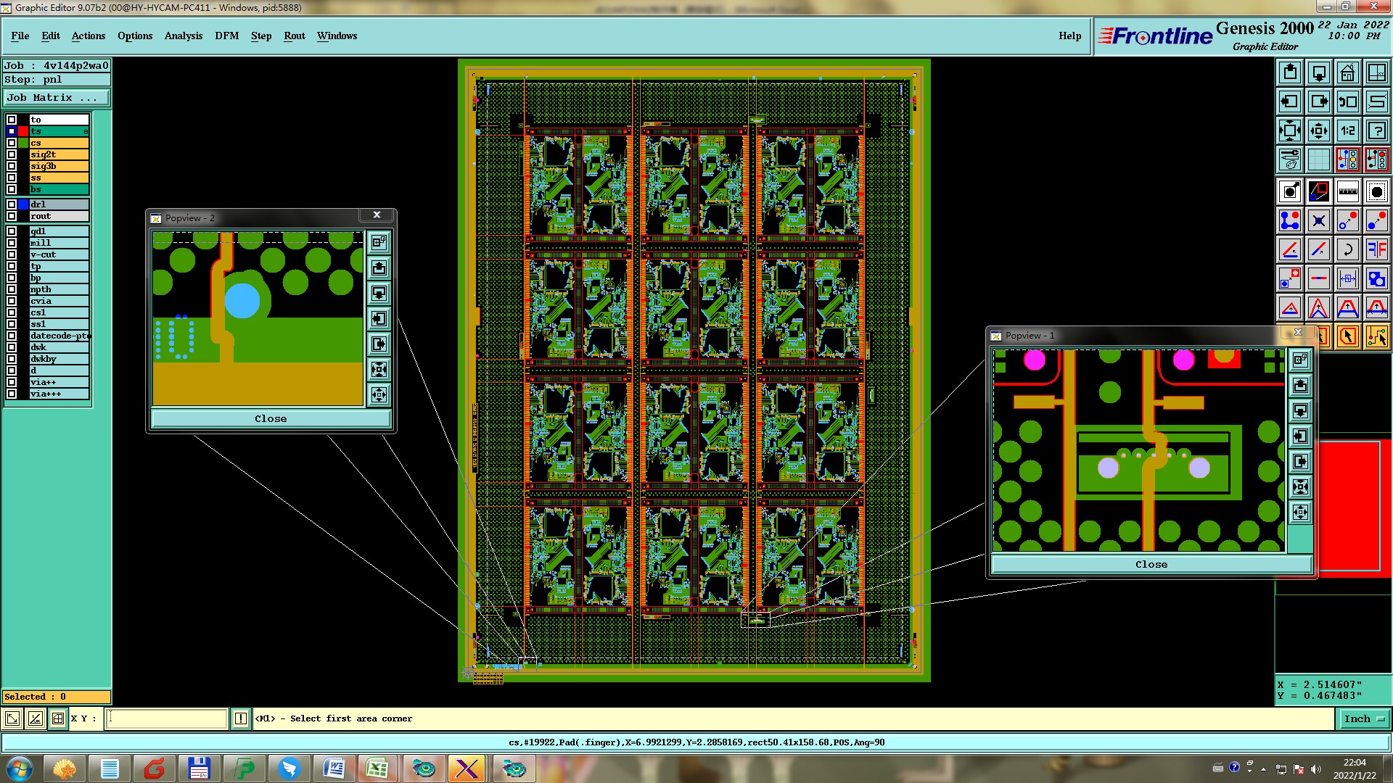
Task: Select the mirror flip tool icon
Action: (1376, 249)
